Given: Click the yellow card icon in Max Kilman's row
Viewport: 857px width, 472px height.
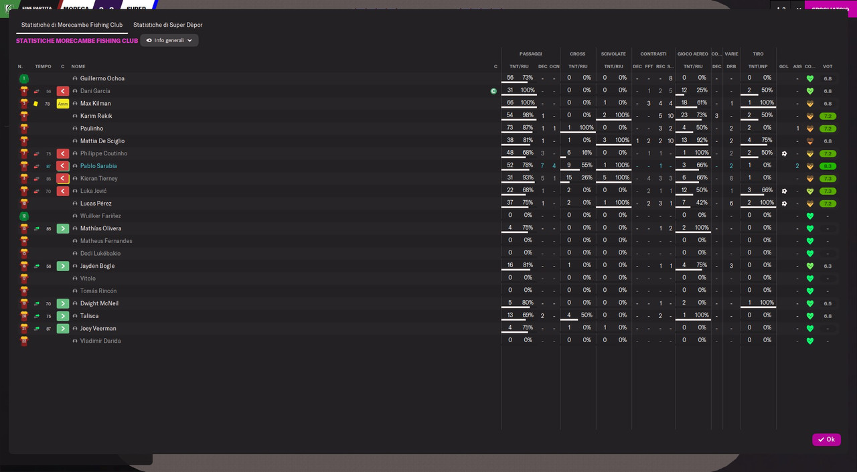Looking at the screenshot, I should pyautogui.click(x=36, y=104).
